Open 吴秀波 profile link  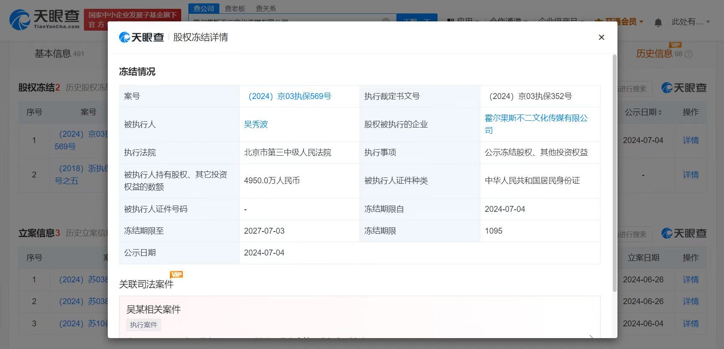pos(256,125)
